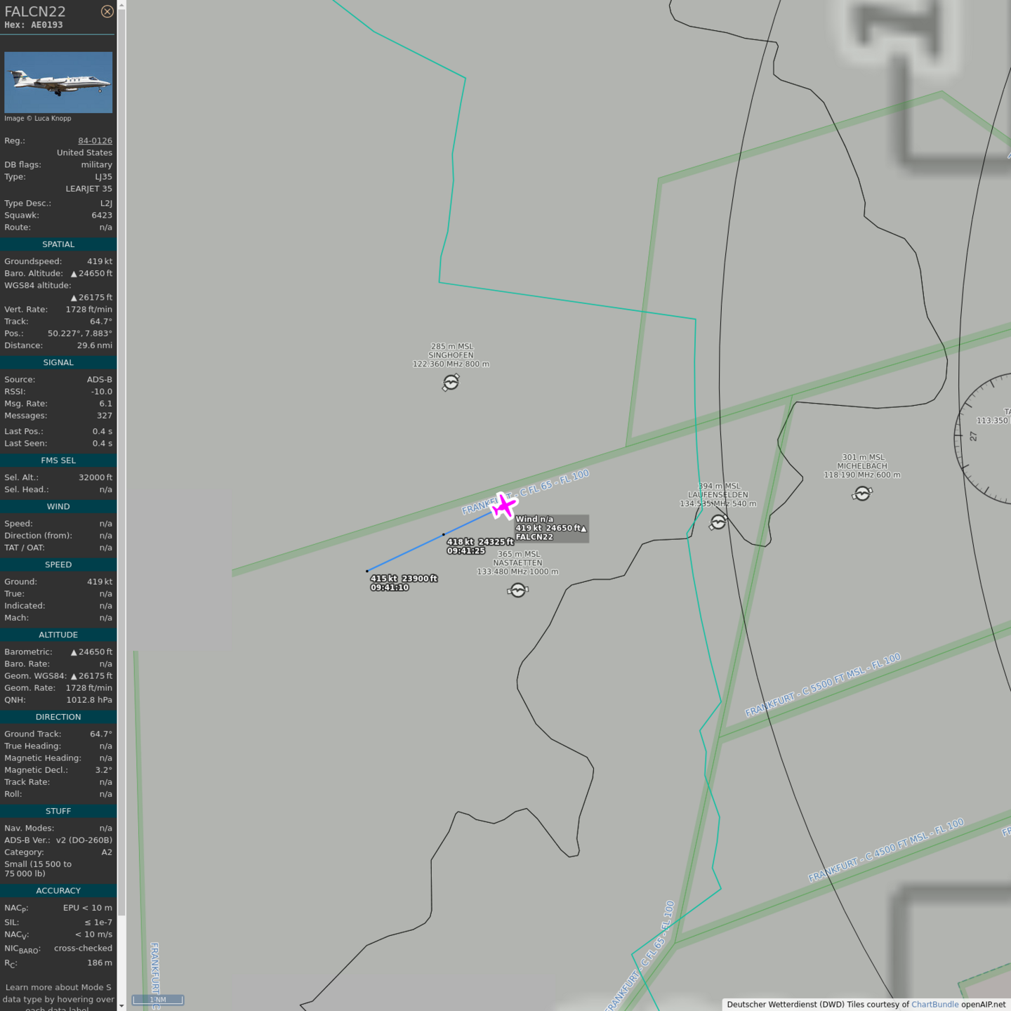Viewport: 1011px width, 1011px height.
Task: Click the ACCURACY section header
Action: (58, 890)
